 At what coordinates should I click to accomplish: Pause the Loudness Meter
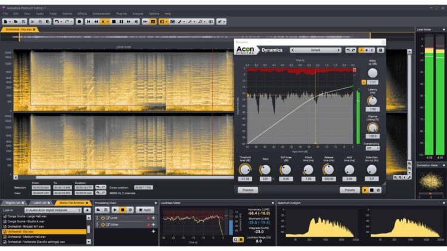pos(241,240)
